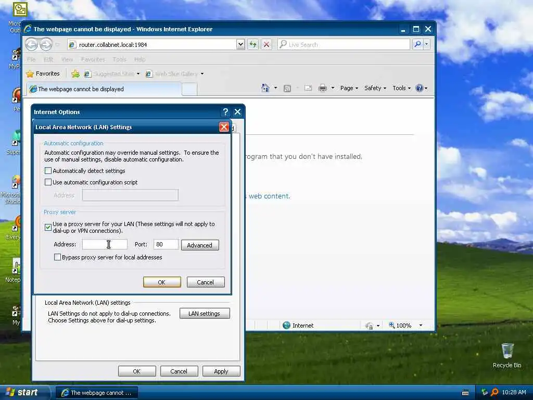The height and width of the screenshot is (400, 533).
Task: Click the Internet Options help question mark
Action: click(225, 112)
